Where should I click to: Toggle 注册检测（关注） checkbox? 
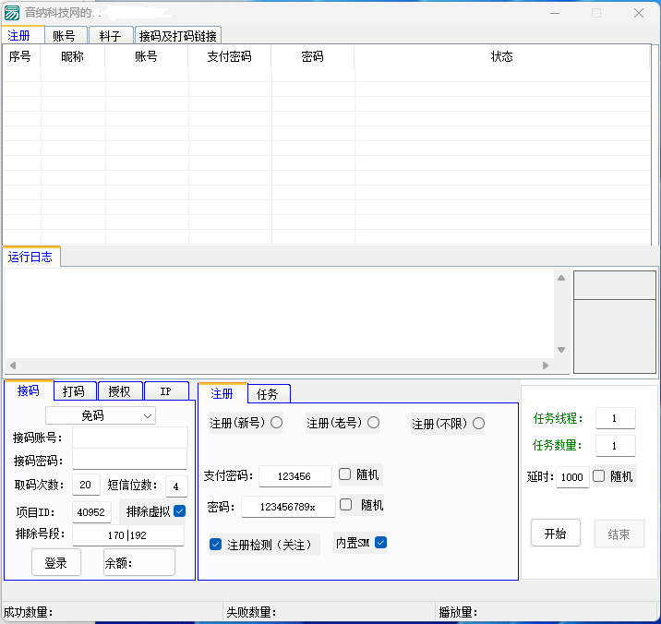tap(216, 544)
